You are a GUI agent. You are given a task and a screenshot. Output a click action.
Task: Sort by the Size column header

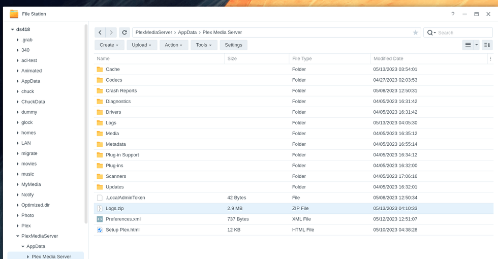257,59
